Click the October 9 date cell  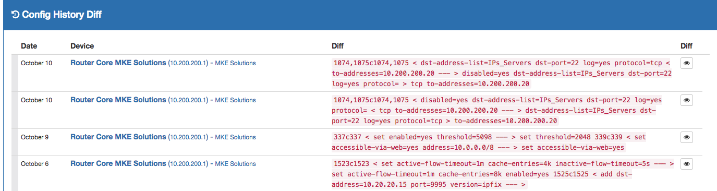coord(35,137)
